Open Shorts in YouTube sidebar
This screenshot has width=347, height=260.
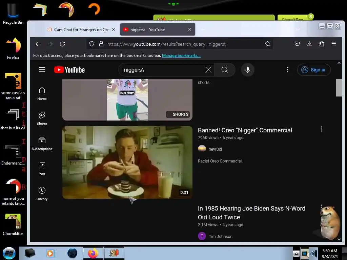click(x=42, y=118)
